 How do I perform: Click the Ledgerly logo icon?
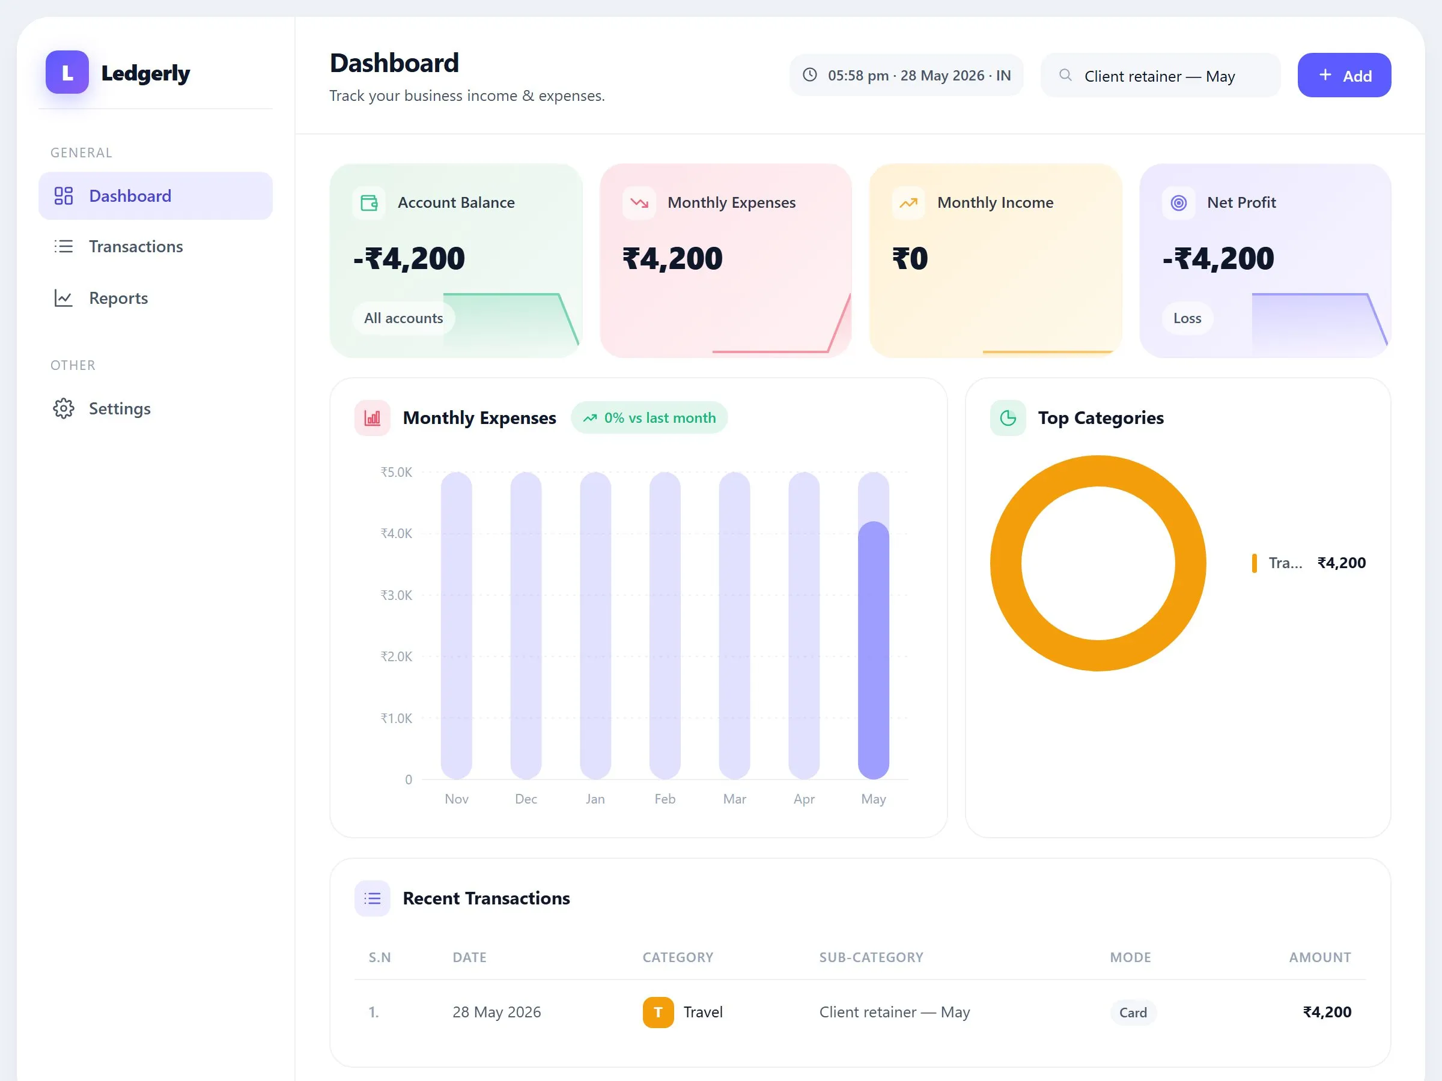point(67,72)
